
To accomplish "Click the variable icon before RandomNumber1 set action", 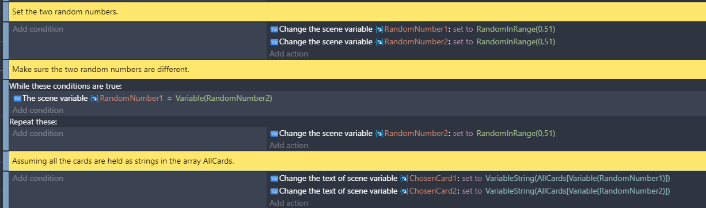I will point(379,29).
